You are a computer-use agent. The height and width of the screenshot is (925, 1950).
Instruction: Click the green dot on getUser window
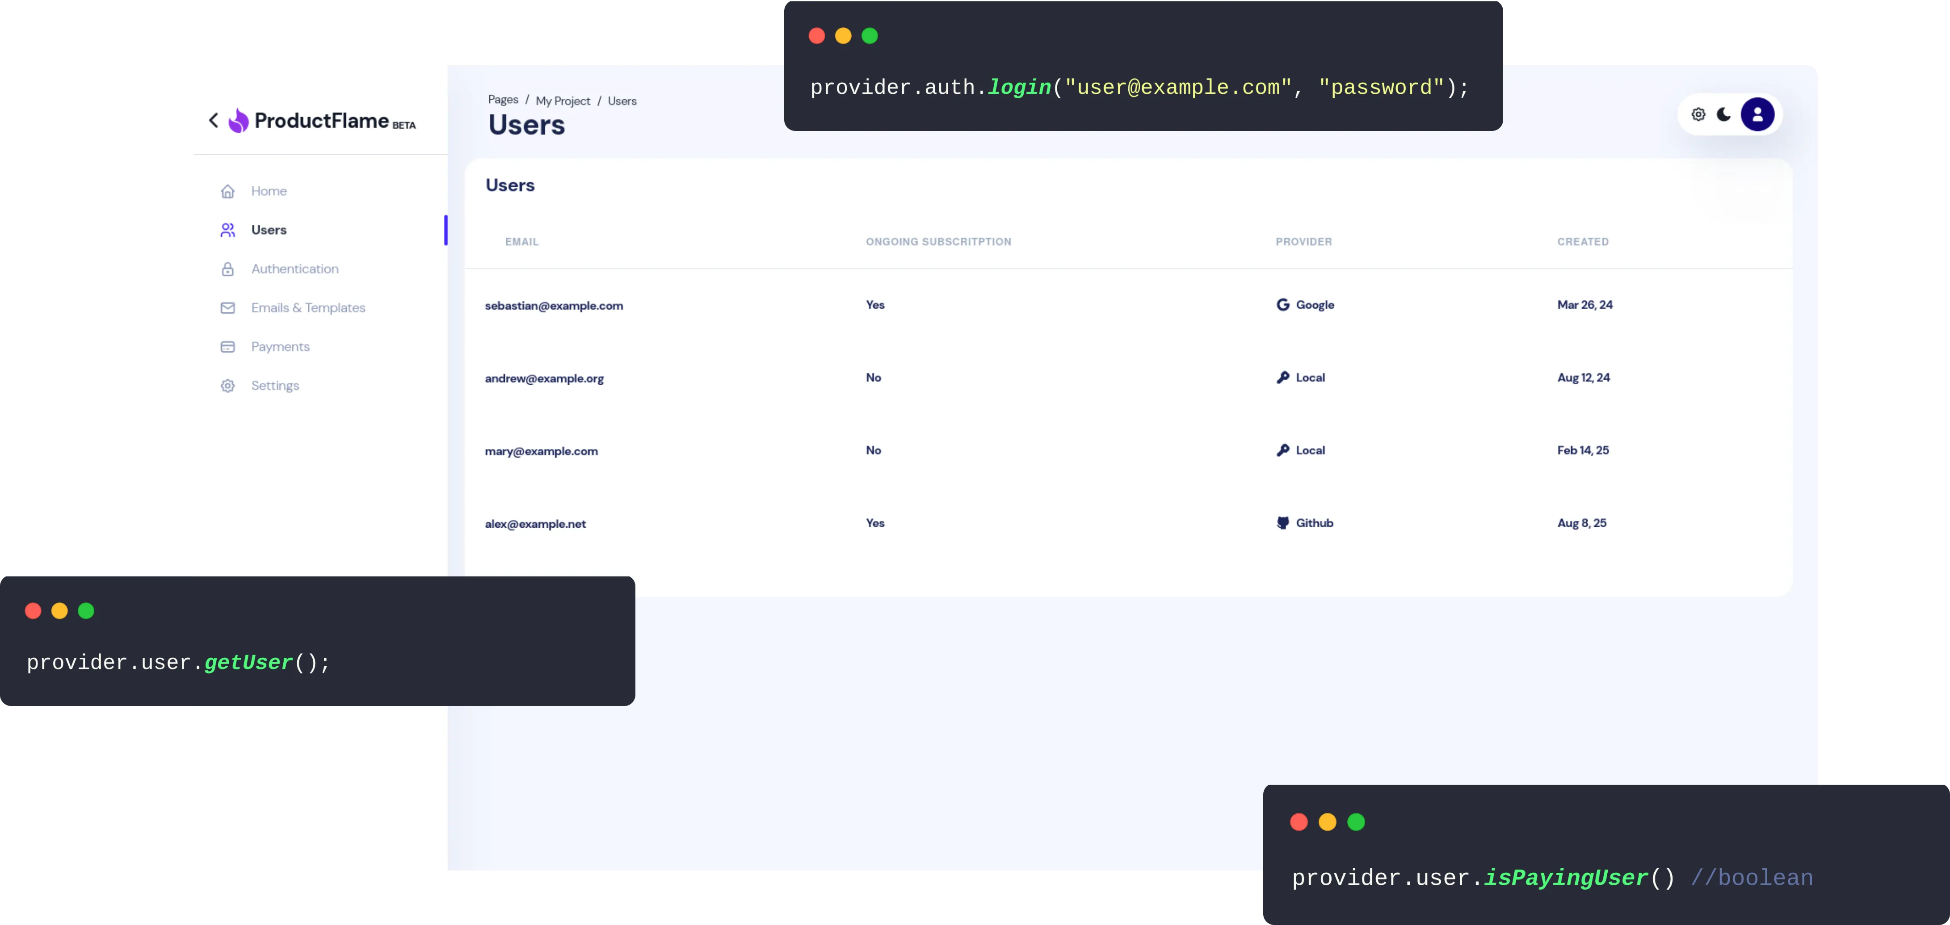click(86, 611)
